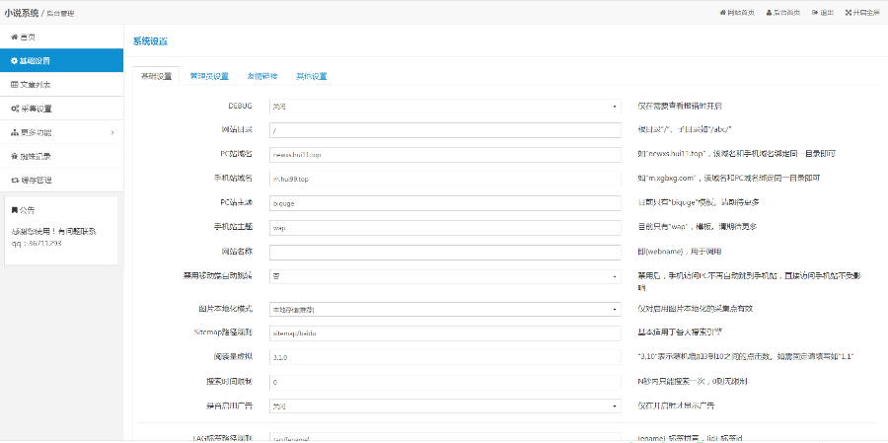Click the 小说系统 brand link
888x443 pixels.
point(22,13)
